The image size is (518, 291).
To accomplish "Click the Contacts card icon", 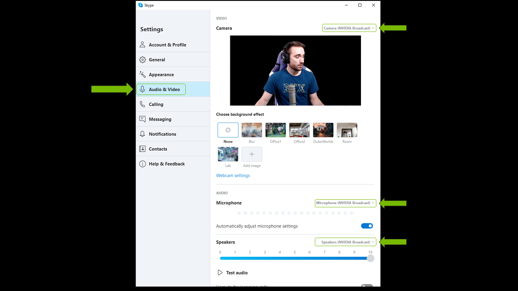I will [x=142, y=149].
